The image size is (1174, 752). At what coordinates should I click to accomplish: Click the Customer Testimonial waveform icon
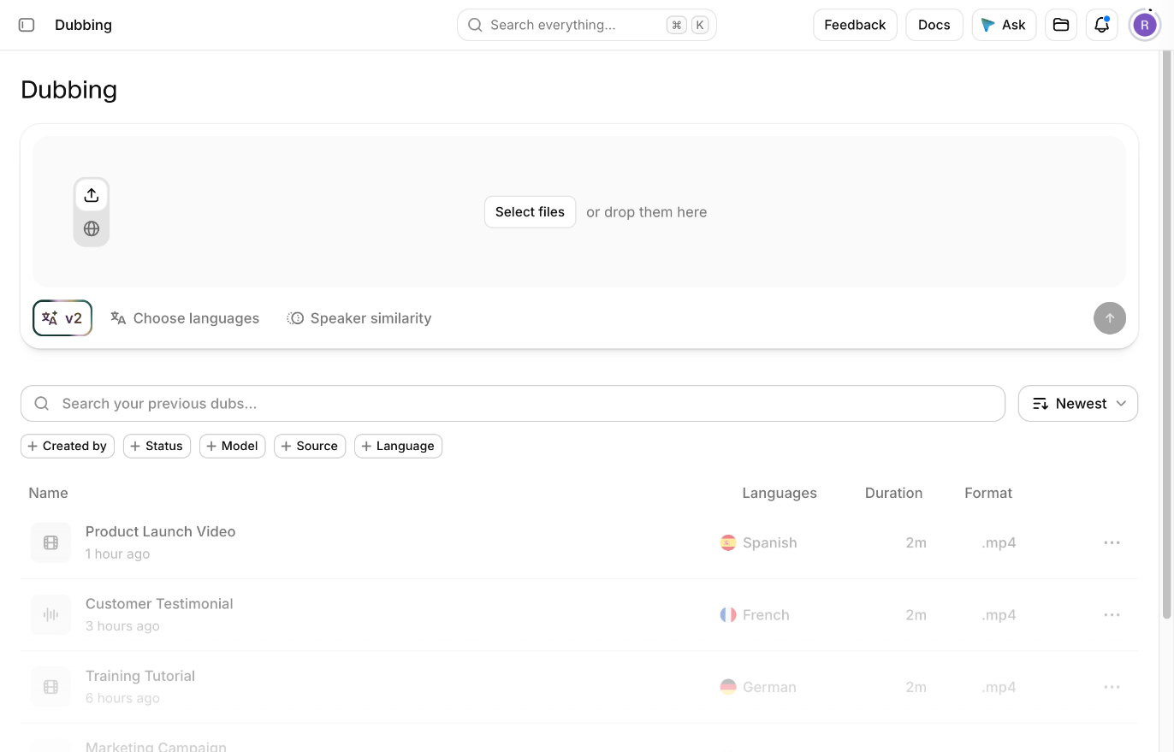[50, 614]
